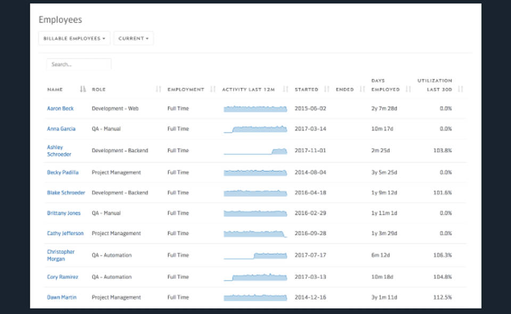Open the Billable Employees dropdown
Screen dimensions: 511x314
[75, 38]
